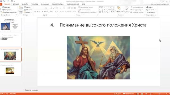Click the Undo arrow in quick access toolbar
The image size is (170, 95).
[4, 1]
